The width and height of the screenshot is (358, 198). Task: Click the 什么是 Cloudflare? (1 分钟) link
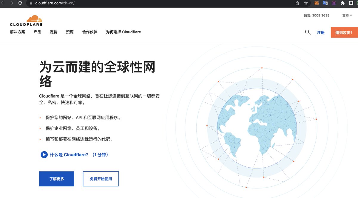coord(79,155)
